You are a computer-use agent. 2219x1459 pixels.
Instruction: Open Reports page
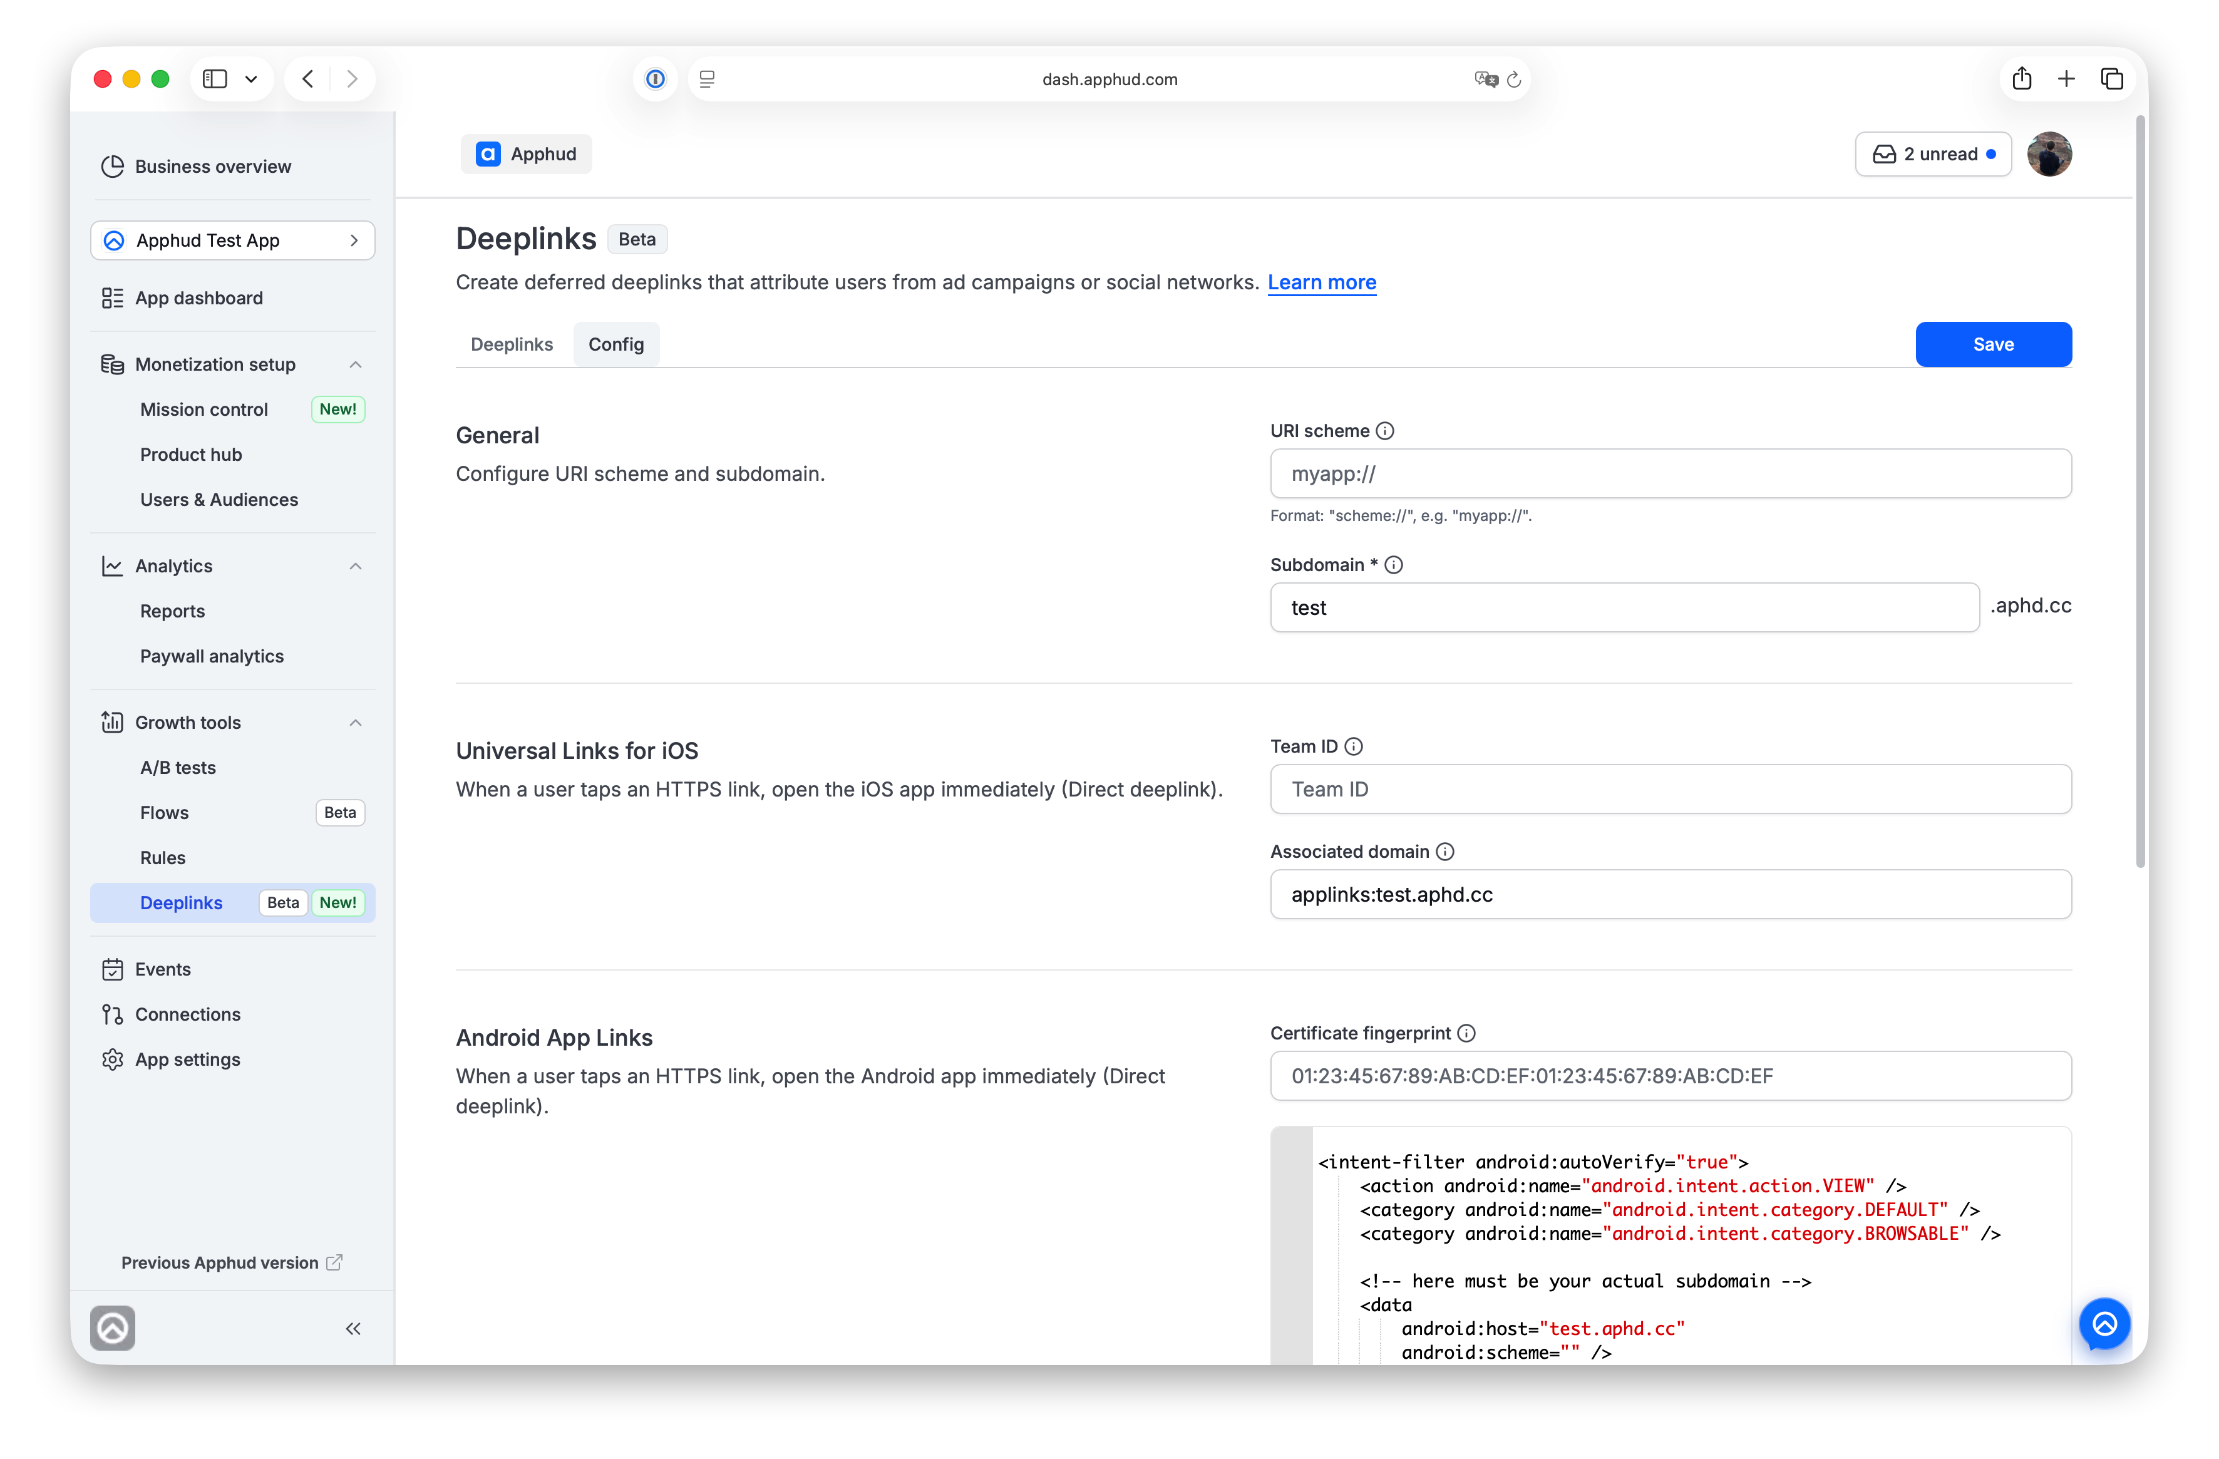click(172, 612)
